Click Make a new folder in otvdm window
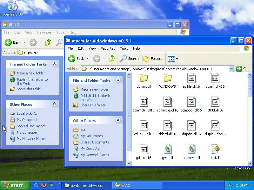Viewport: 254px width, 190px height. pos(94,89)
